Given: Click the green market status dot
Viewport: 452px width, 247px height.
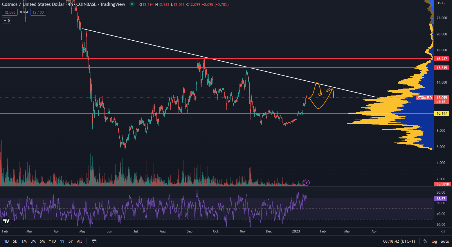Looking at the screenshot, I should coord(132,4).
